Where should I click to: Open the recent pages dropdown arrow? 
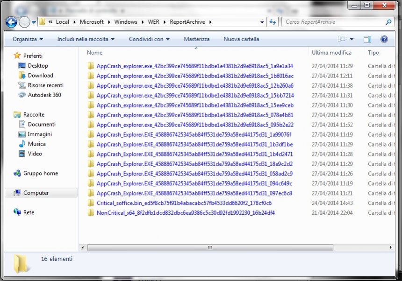click(34, 22)
